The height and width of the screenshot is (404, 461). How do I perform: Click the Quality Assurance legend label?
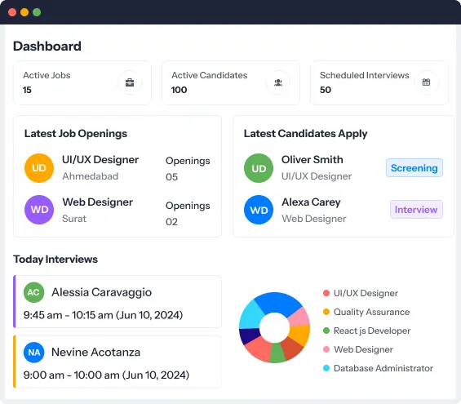(x=371, y=312)
